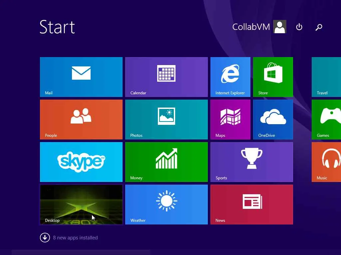Open the Maps tile
The height and width of the screenshot is (255, 341).
click(230, 120)
